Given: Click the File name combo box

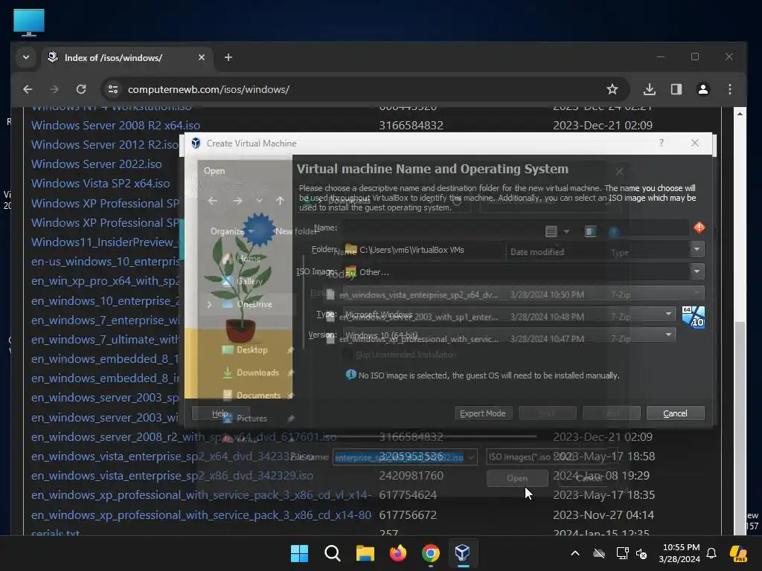Looking at the screenshot, I should (x=404, y=457).
